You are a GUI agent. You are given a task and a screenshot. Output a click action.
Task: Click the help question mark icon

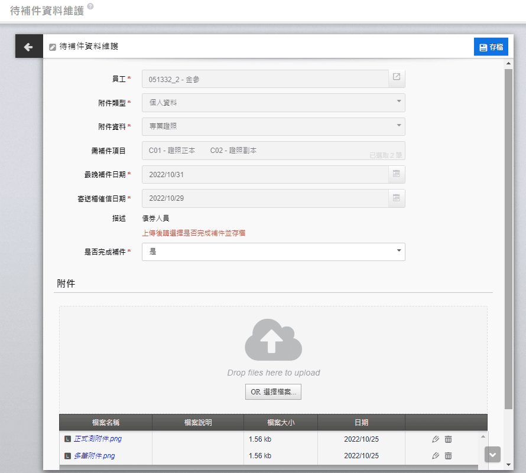point(90,7)
